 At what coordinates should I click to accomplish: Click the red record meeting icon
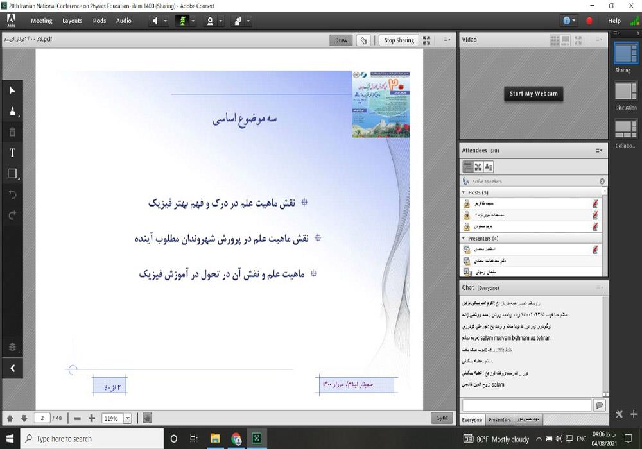pyautogui.click(x=589, y=21)
